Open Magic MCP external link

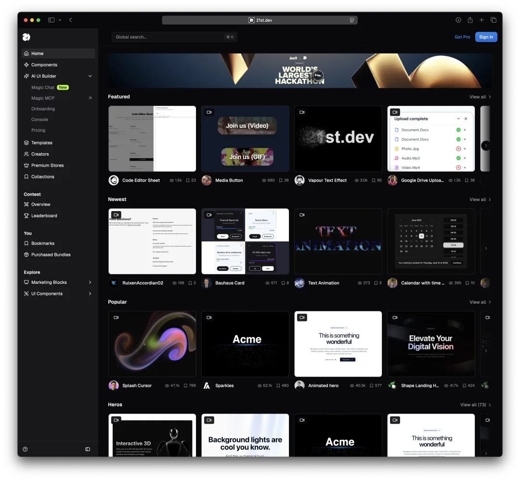(x=90, y=98)
